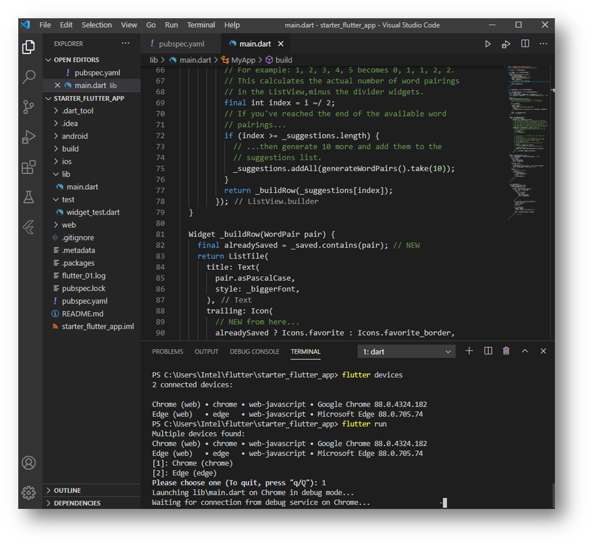Click the build breadcrumb

[279, 60]
